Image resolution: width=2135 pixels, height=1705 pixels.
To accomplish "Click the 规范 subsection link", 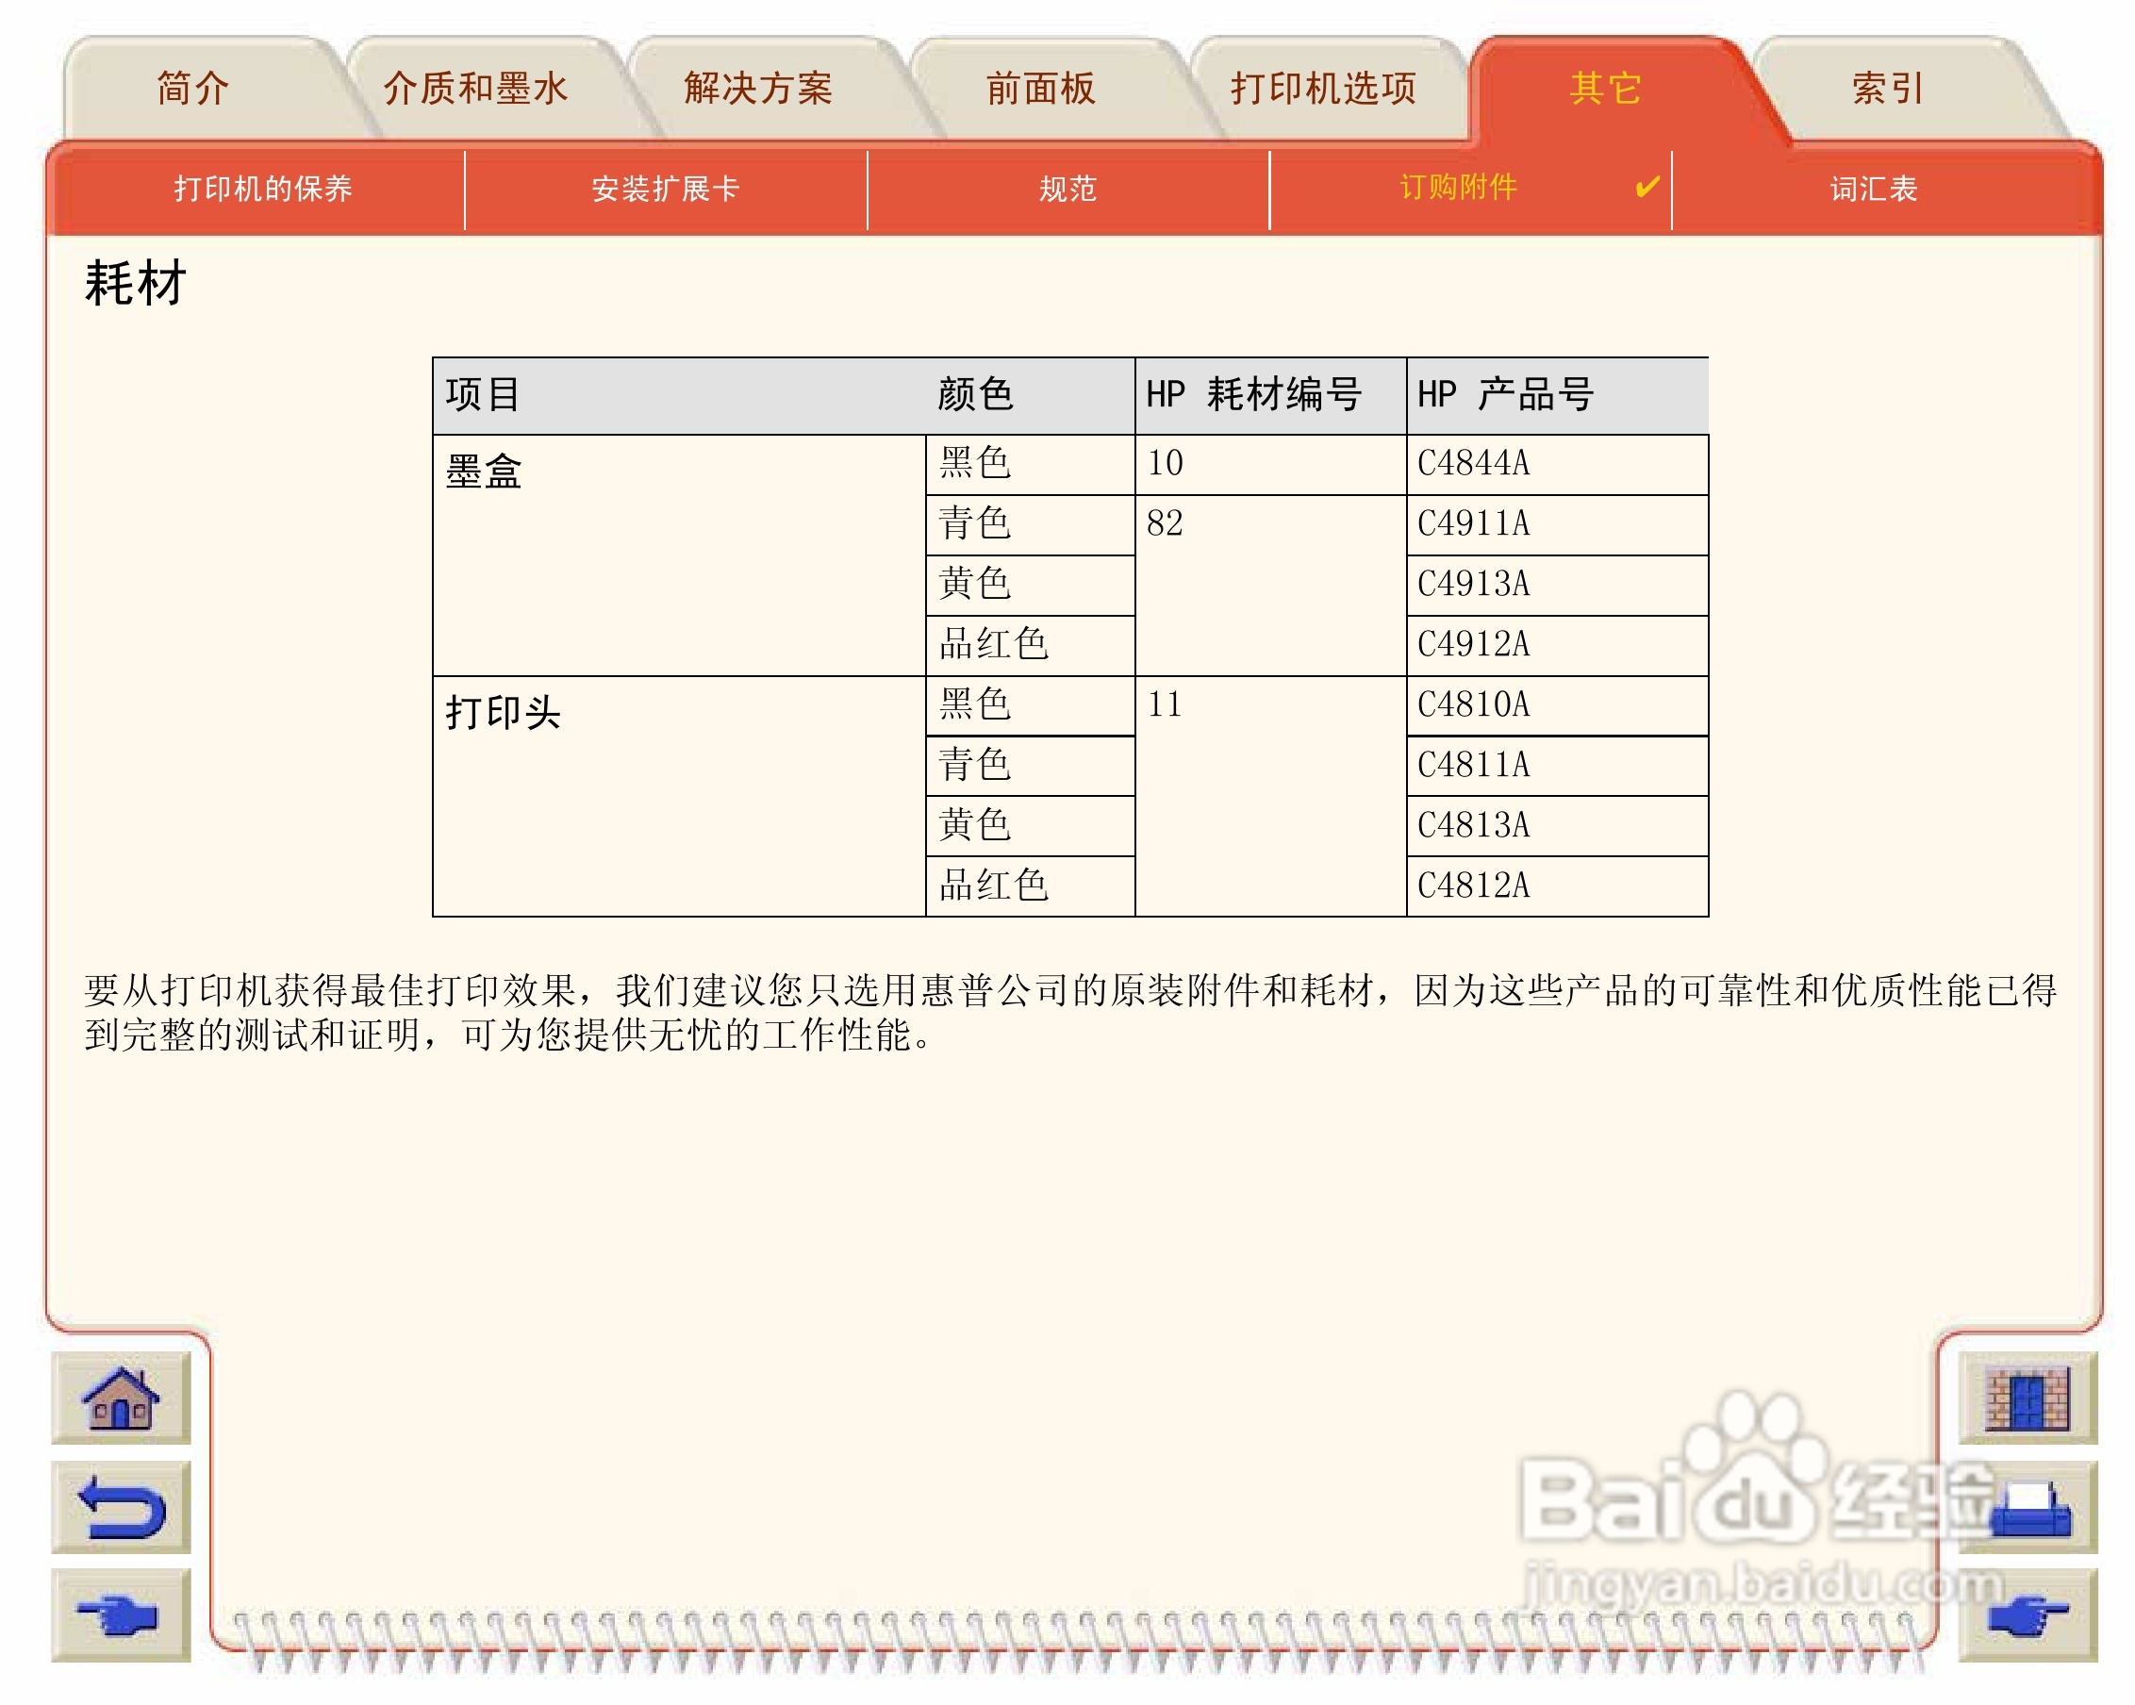I will coord(1067,188).
